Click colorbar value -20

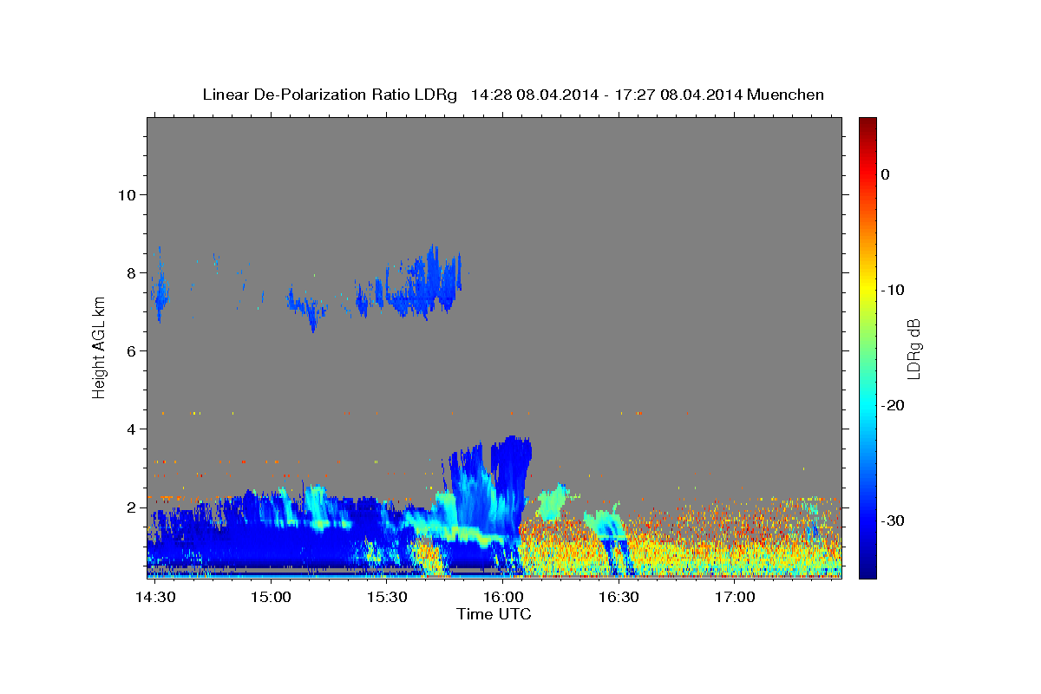[893, 405]
